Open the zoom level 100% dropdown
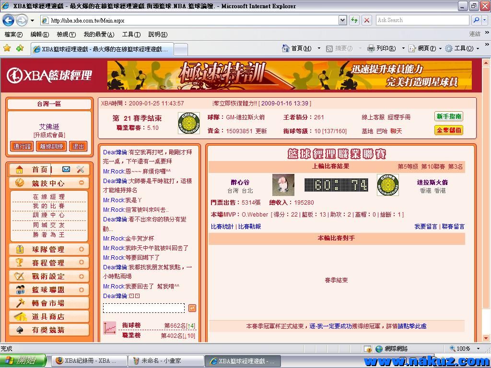The image size is (491, 368). (x=478, y=348)
